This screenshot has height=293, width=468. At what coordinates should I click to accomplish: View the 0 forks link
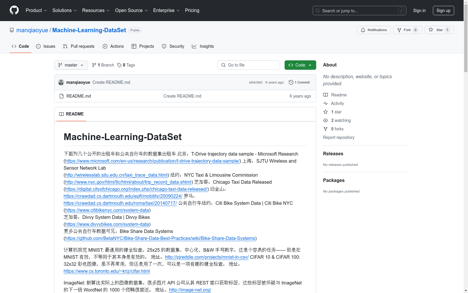333,129
